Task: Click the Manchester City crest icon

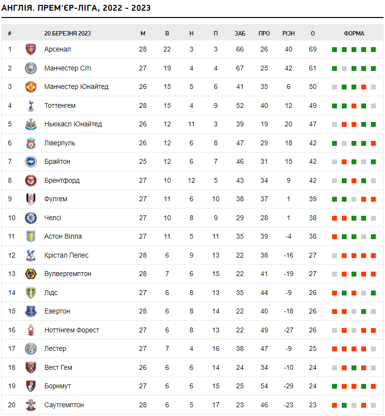Action: pyautogui.click(x=31, y=68)
